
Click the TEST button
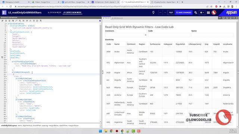tap(171, 13)
